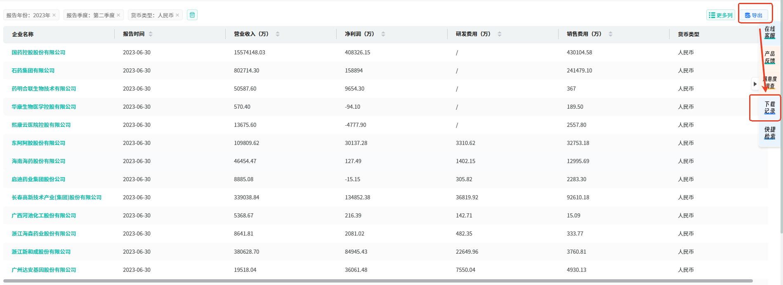This screenshot has width=783, height=285.
Task: Click the horizontal scrollbar below the table
Action: tap(378, 281)
